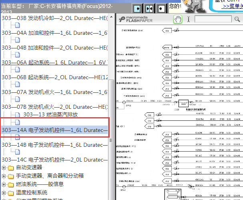Click the tree scrollbar up arrow

point(111,17)
